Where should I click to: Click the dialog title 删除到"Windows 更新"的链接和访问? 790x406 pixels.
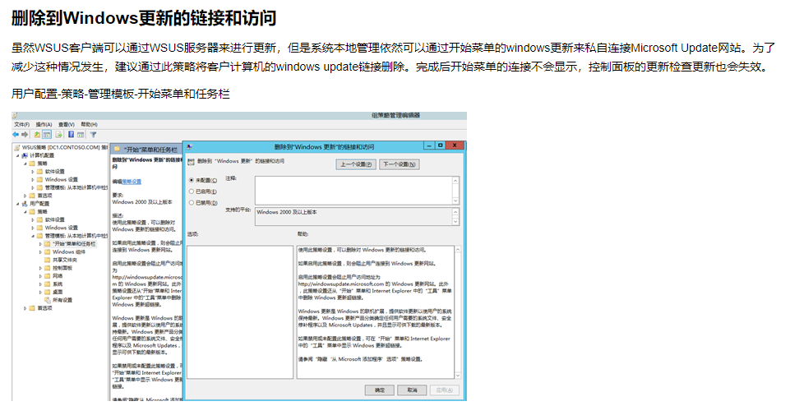click(324, 146)
